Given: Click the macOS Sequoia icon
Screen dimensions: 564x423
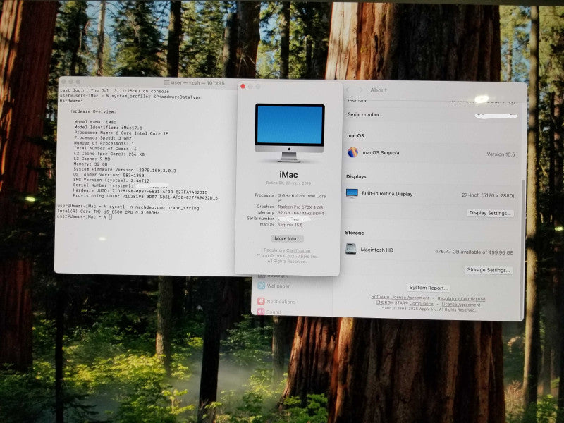Looking at the screenshot, I should [x=352, y=152].
